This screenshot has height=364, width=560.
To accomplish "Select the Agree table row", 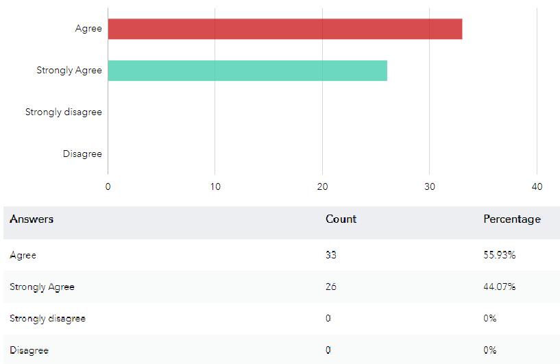I will 282,255.
